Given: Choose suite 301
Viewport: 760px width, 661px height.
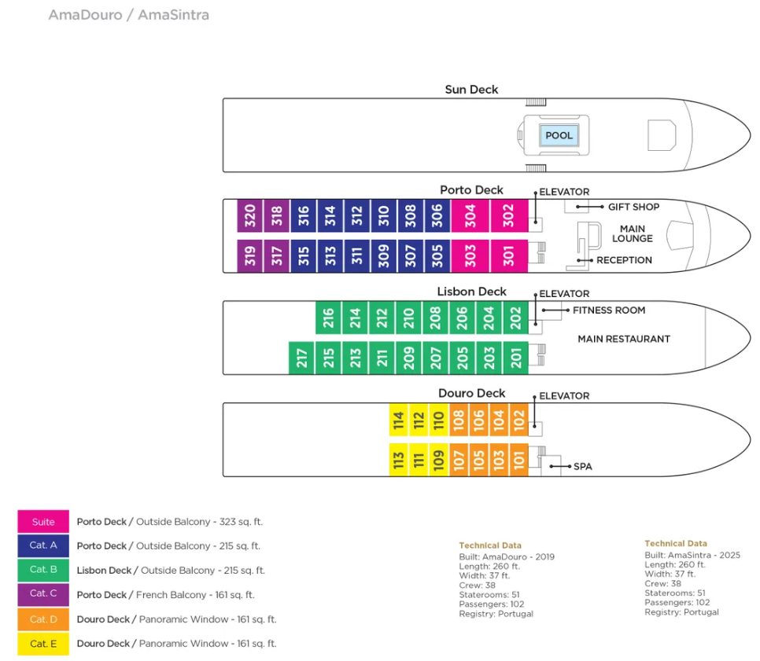Looking at the screenshot, I should (509, 255).
